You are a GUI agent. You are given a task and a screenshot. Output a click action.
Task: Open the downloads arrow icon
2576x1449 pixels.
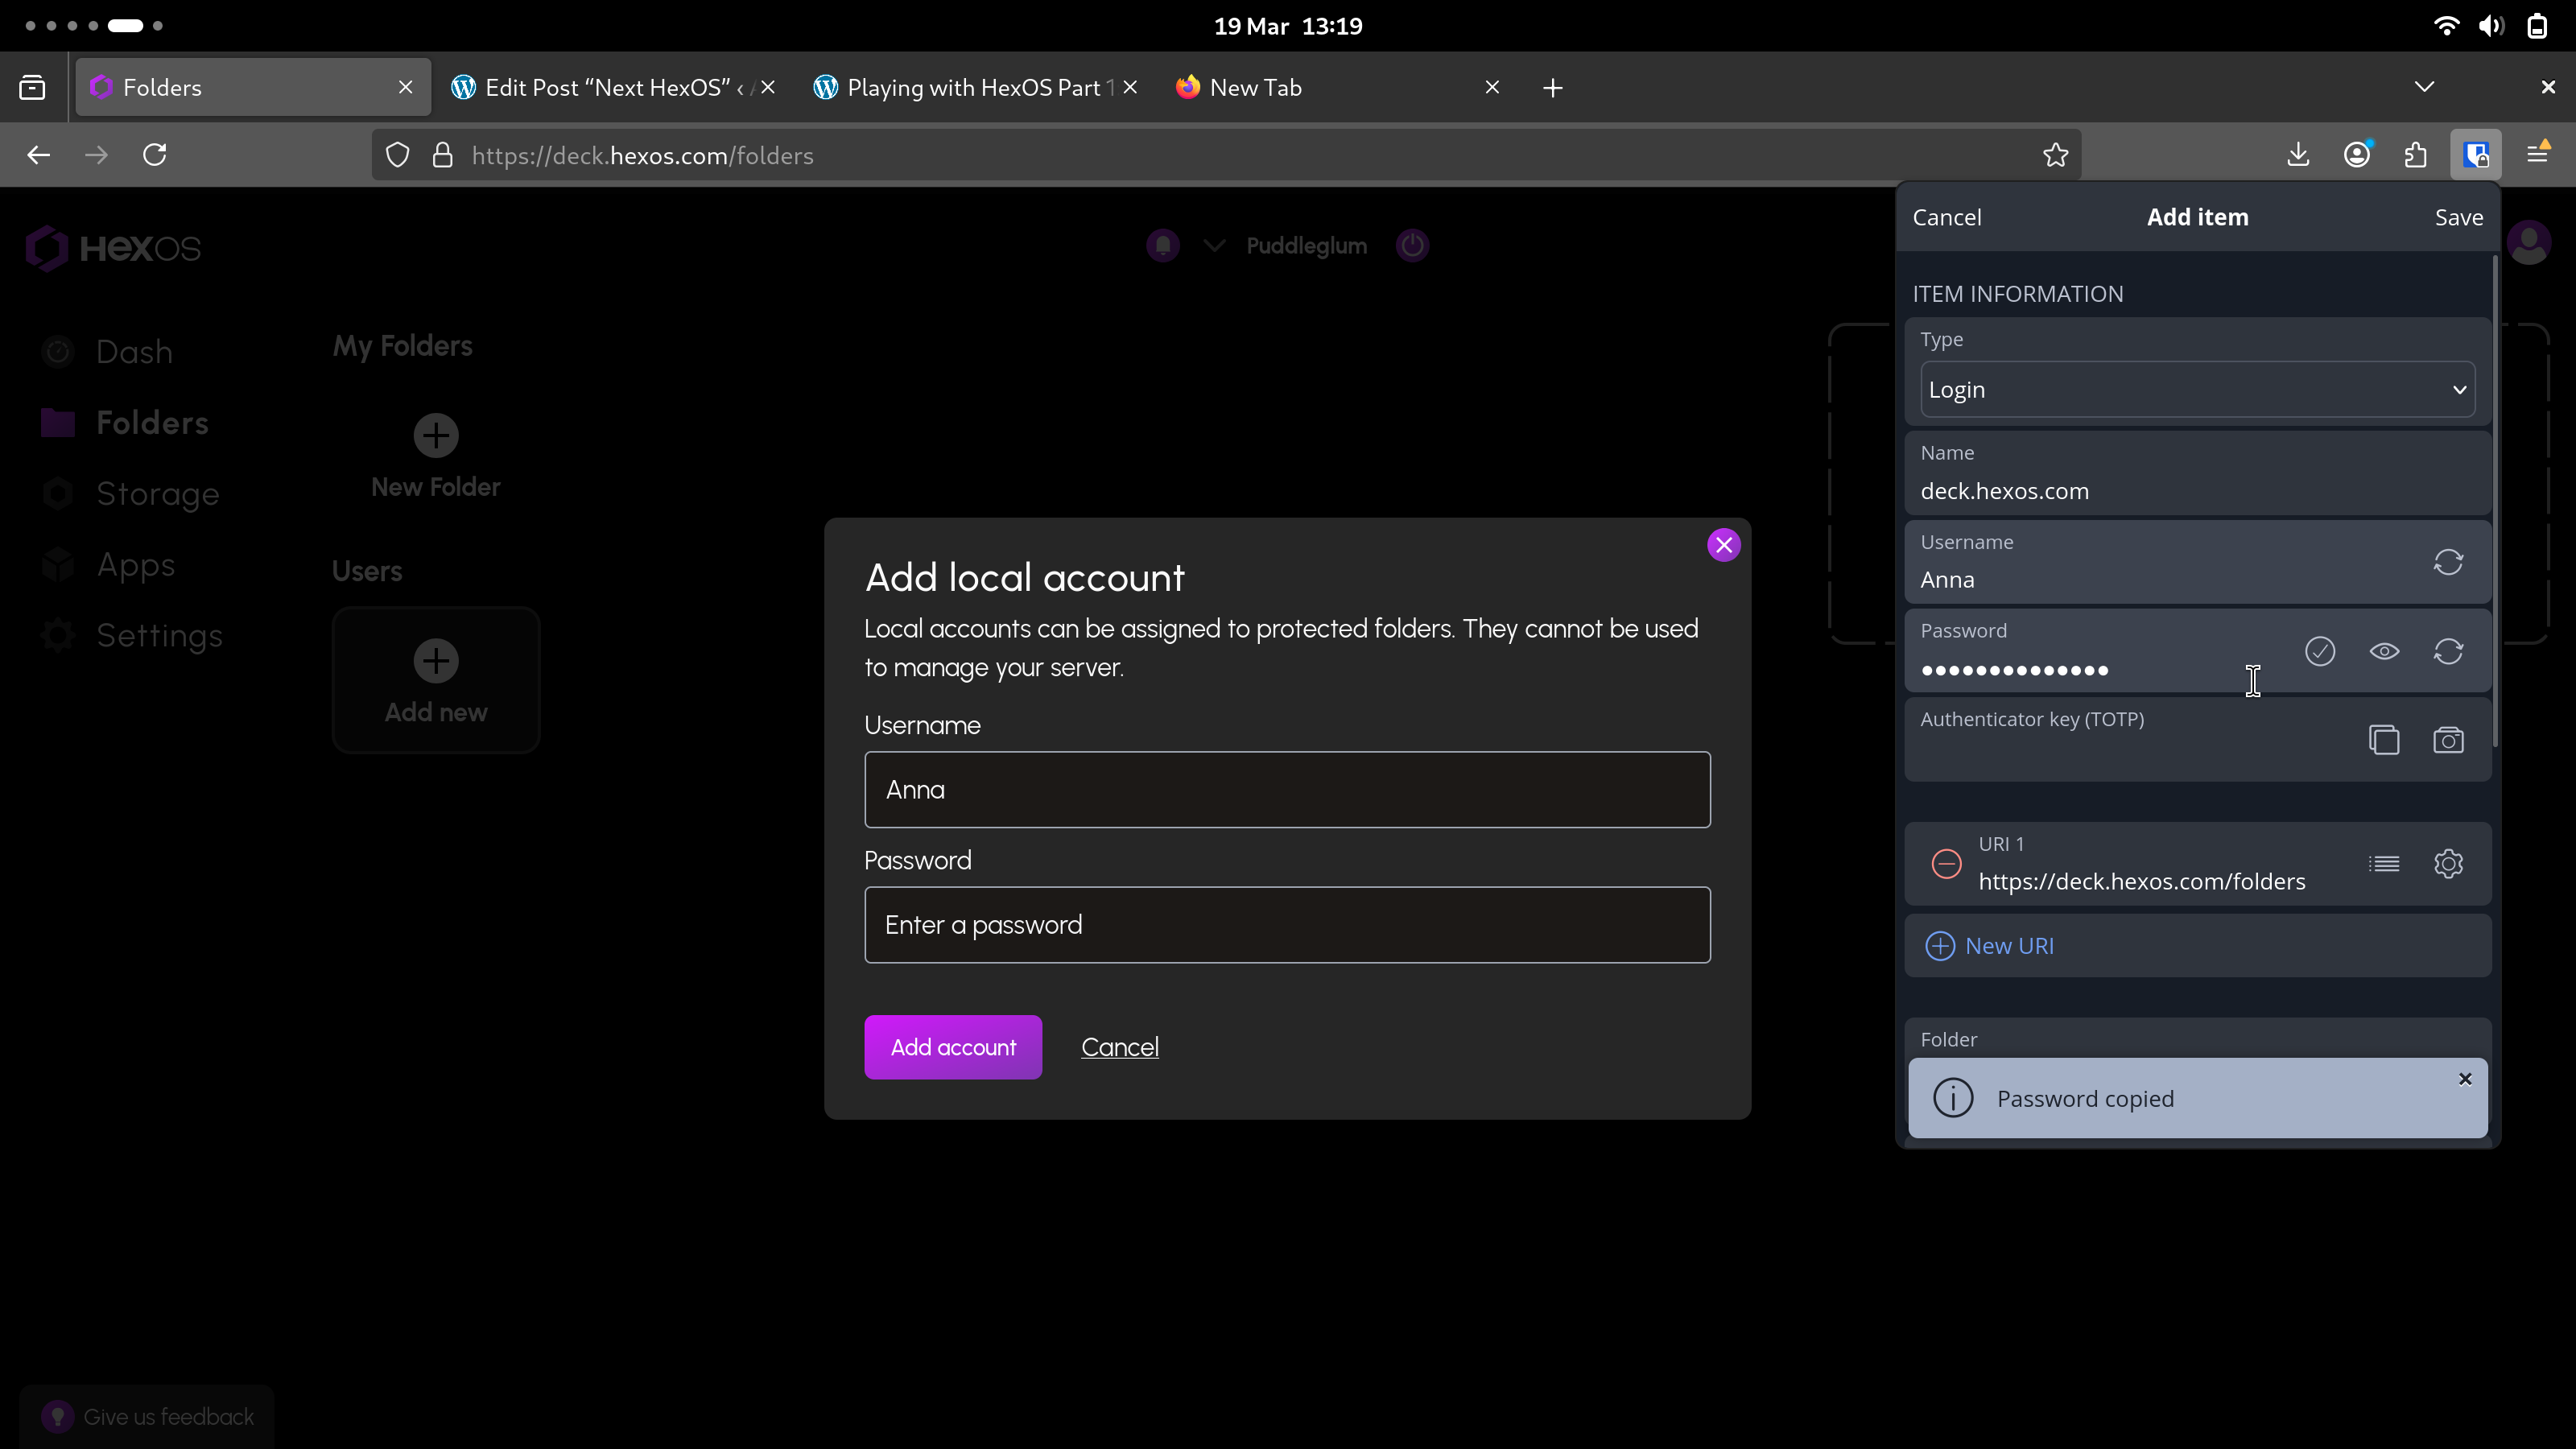point(2298,155)
